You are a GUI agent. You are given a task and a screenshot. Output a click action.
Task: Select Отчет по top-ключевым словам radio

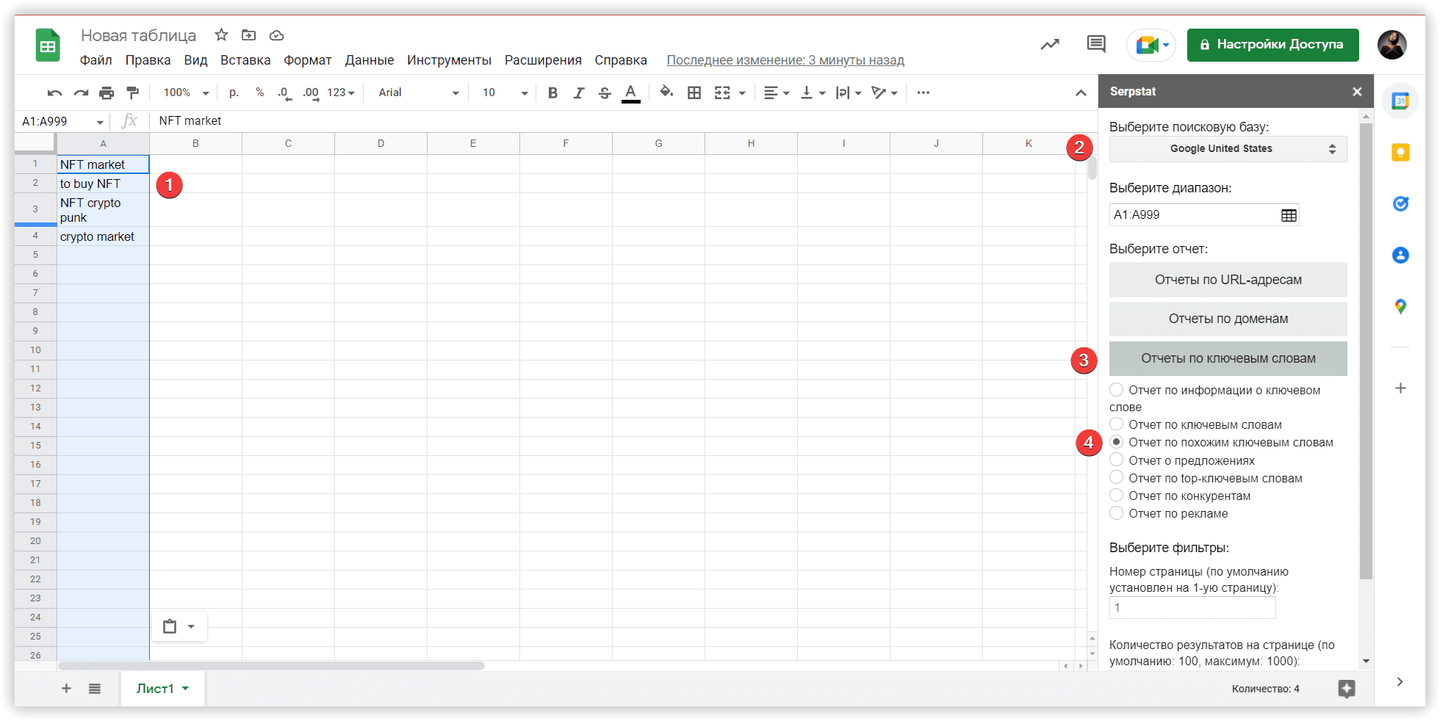(x=1116, y=477)
